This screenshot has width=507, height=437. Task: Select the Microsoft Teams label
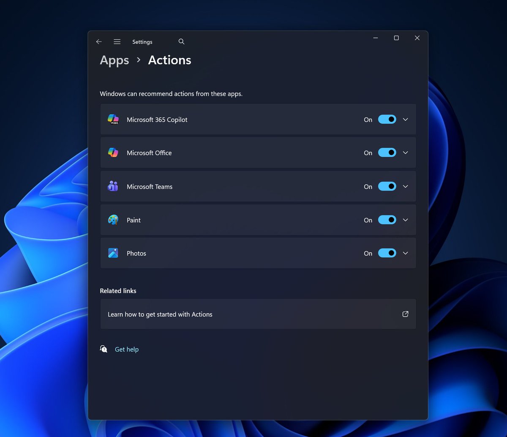[150, 186]
